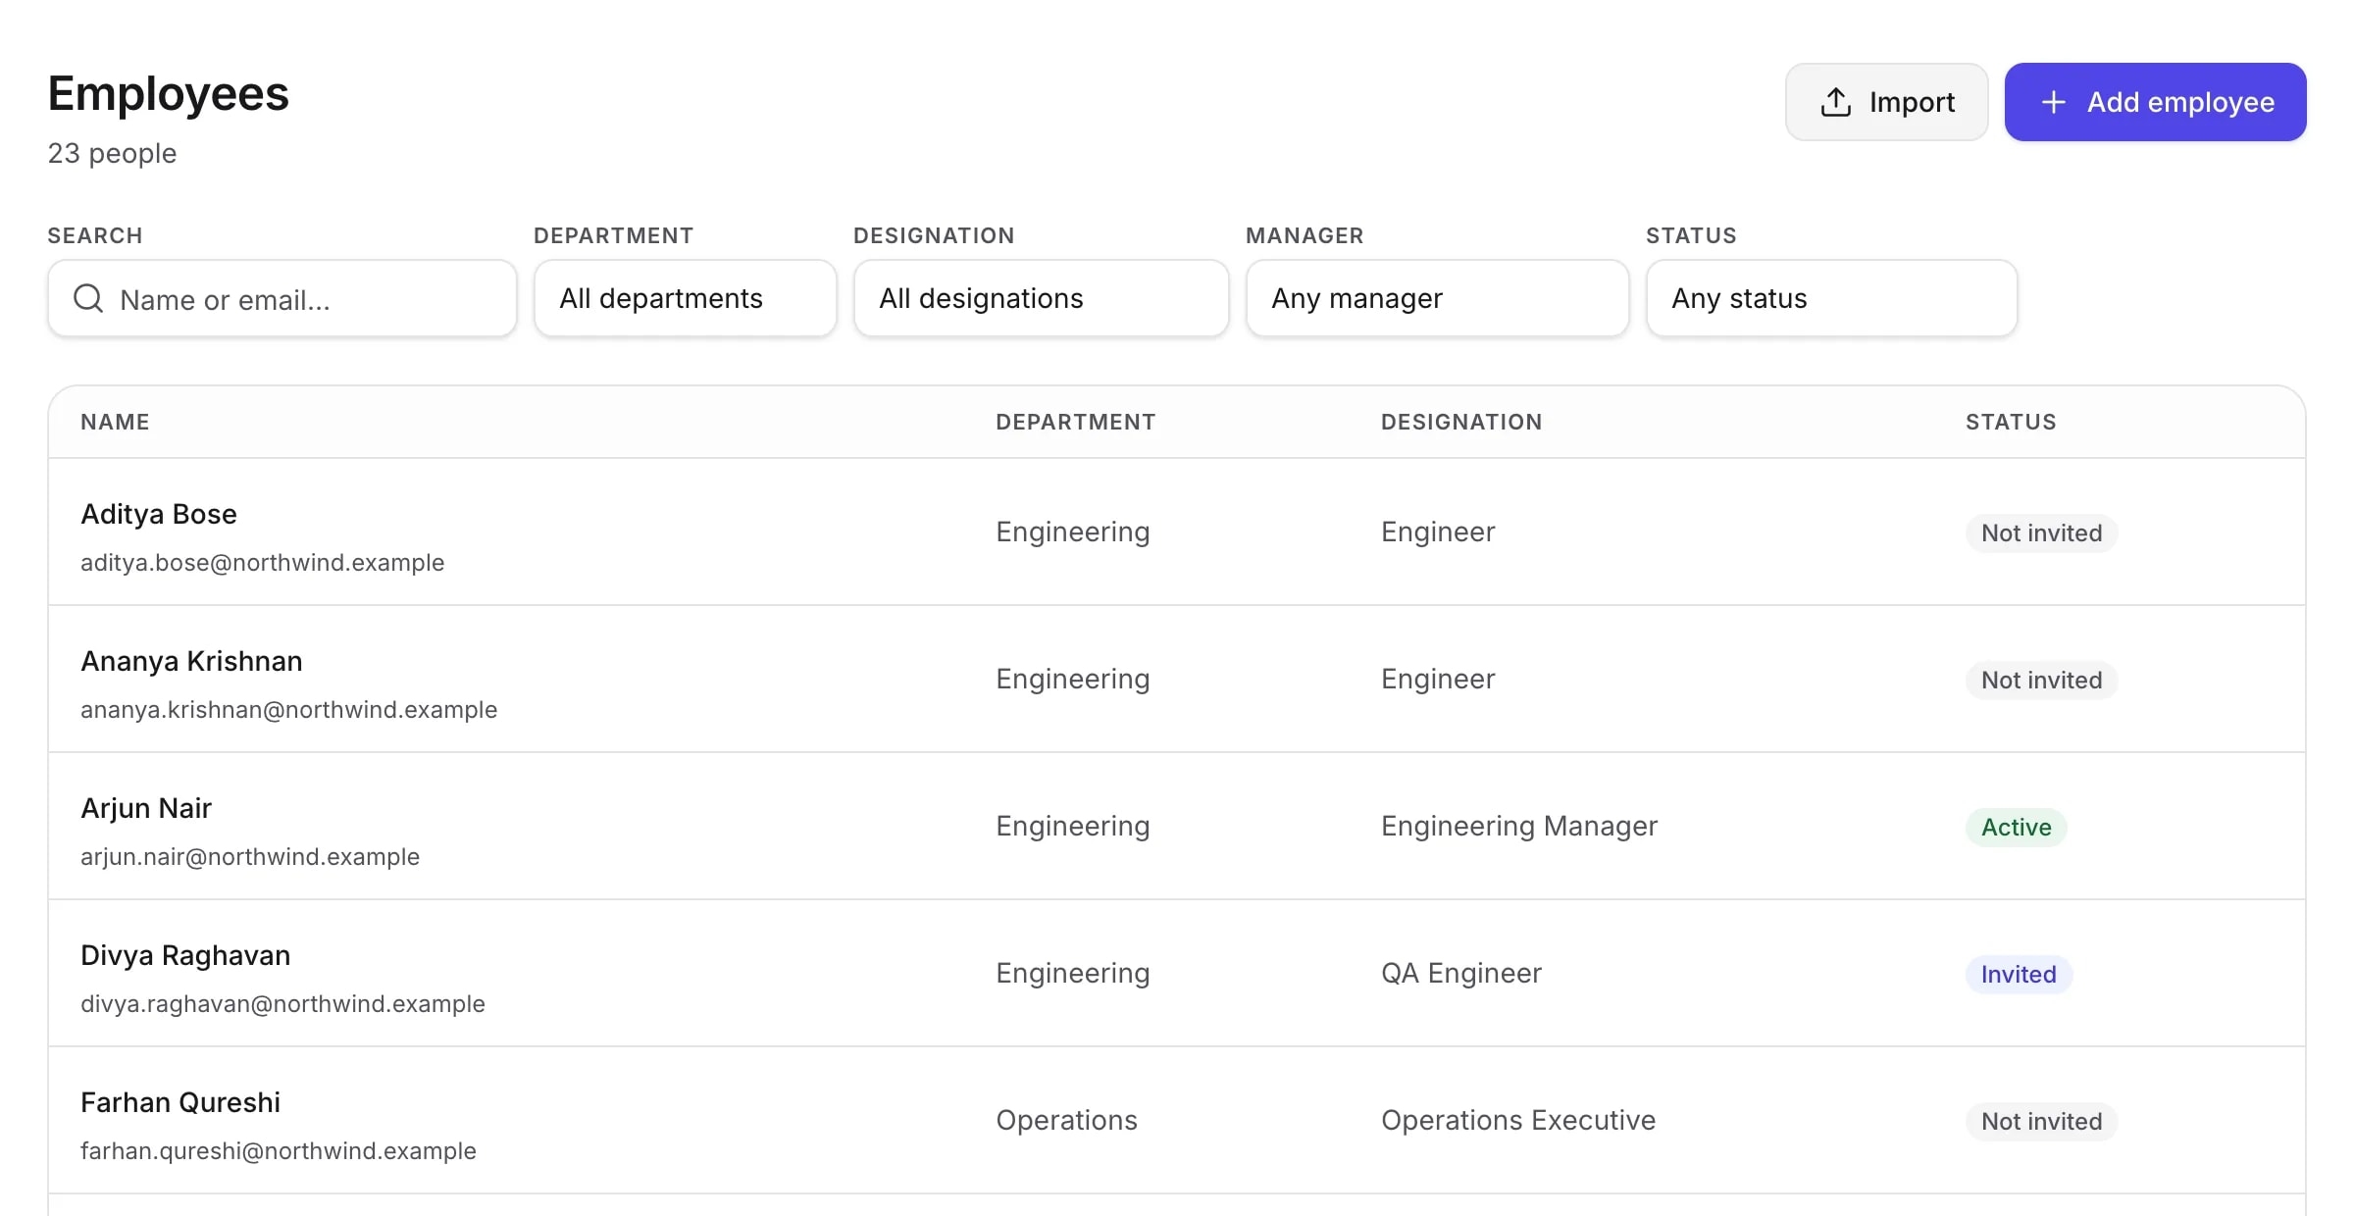Open Arjun Nair employee row
Viewport: 2354px width, 1216px height.
tap(1177, 826)
